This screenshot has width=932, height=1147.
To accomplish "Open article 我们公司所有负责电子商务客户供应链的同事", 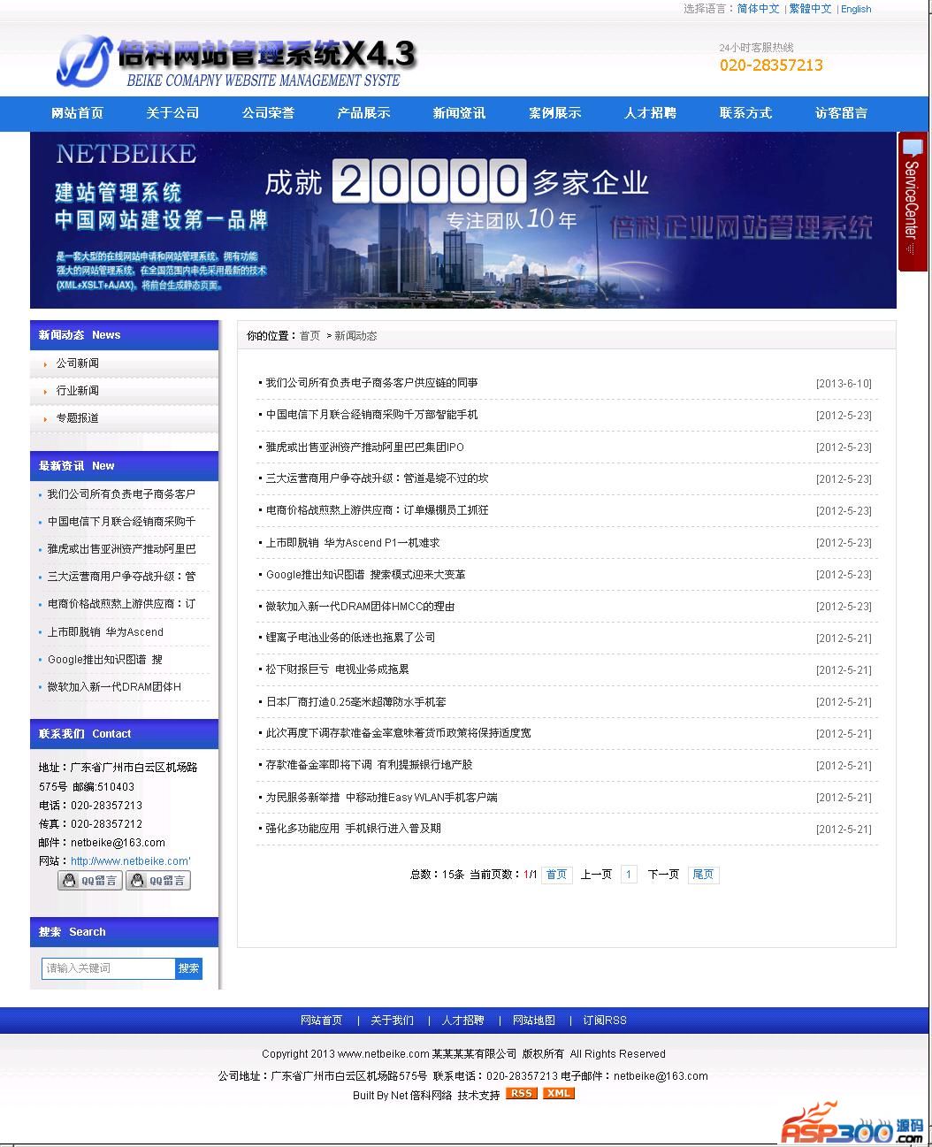I will (371, 383).
